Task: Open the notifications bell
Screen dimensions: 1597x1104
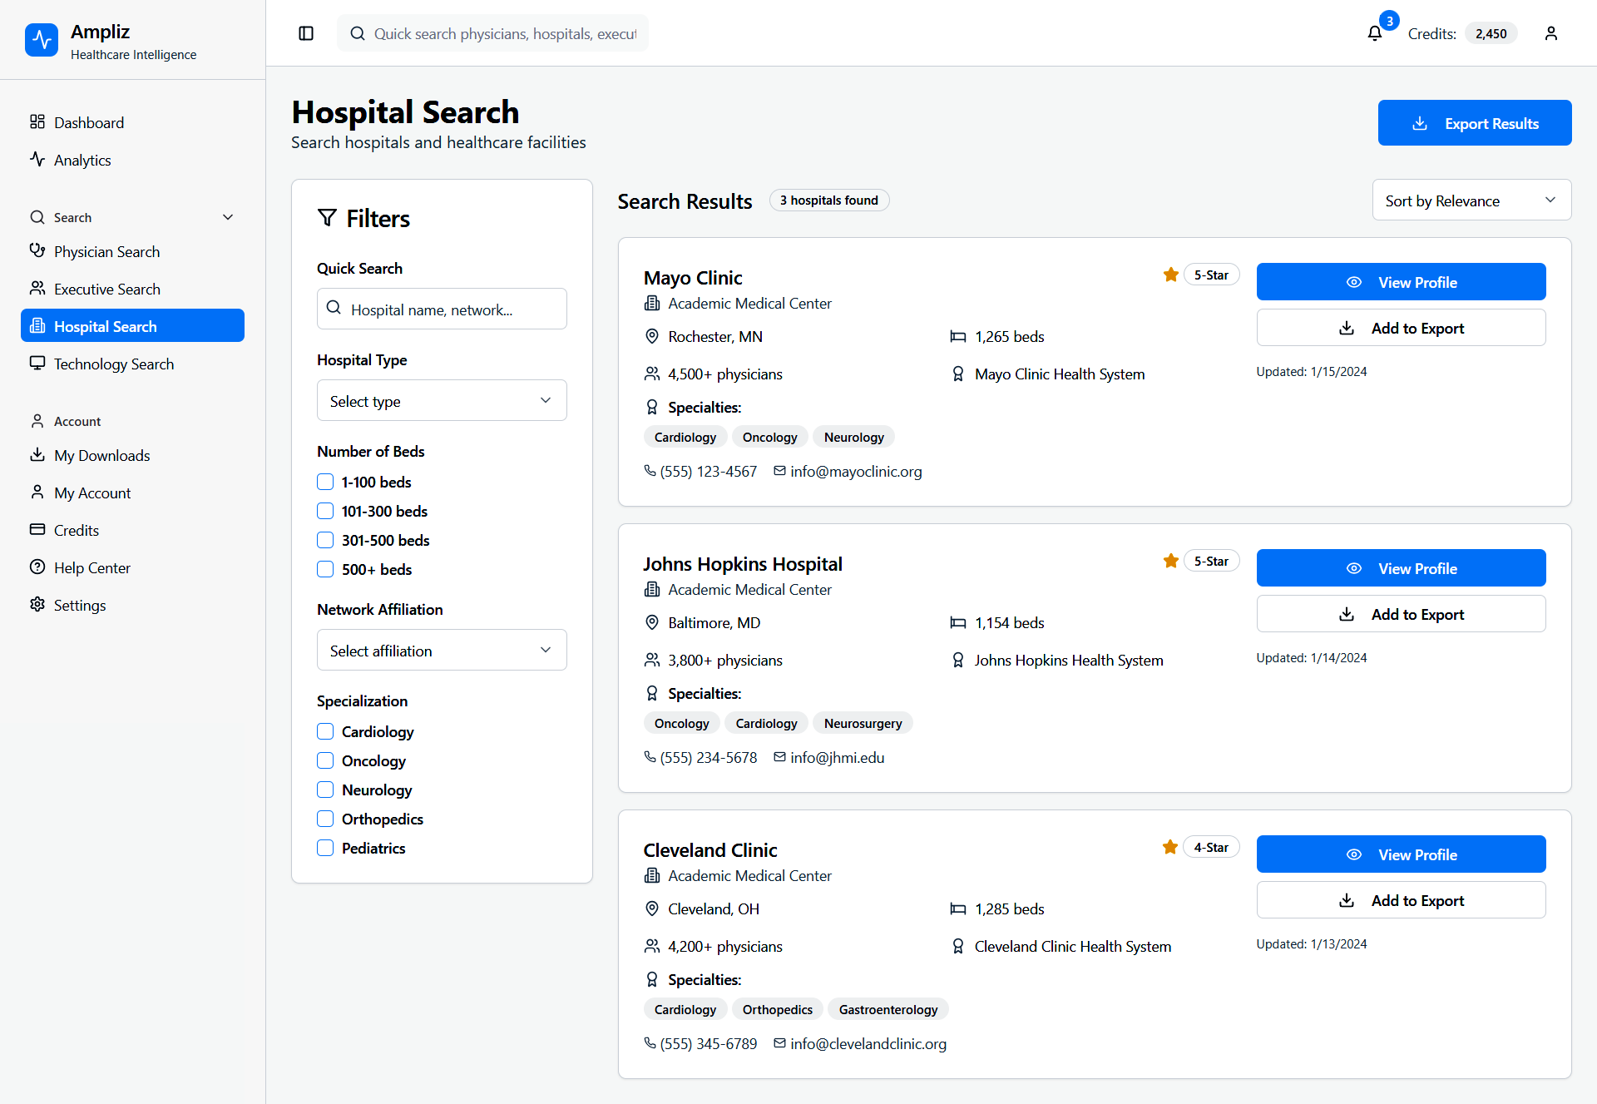Action: click(1374, 33)
